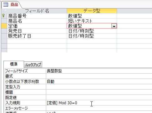Image resolution: width=152 pixels, height=113 pixels.
Task: Select the 商品名 field name cell
Action: point(37,21)
